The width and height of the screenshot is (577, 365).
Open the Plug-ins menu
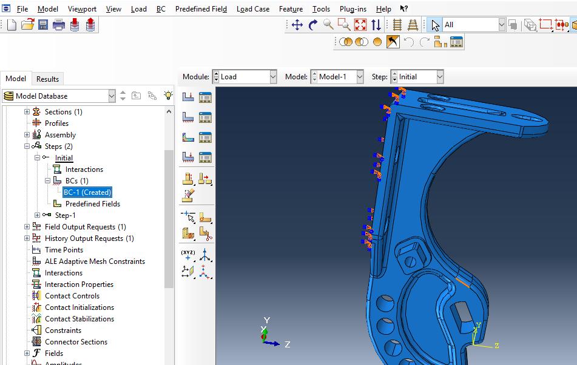(x=353, y=9)
